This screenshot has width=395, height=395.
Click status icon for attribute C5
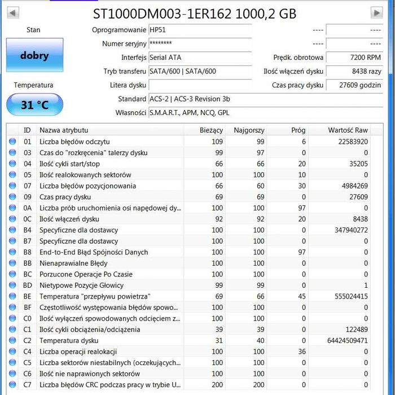click(x=12, y=362)
